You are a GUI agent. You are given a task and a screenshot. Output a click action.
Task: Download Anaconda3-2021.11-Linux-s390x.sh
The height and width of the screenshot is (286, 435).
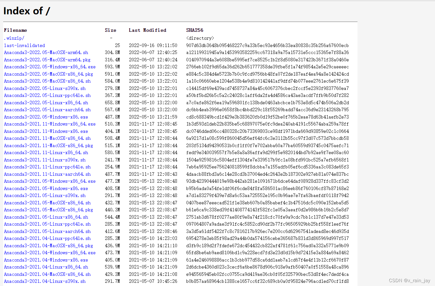[45, 160]
